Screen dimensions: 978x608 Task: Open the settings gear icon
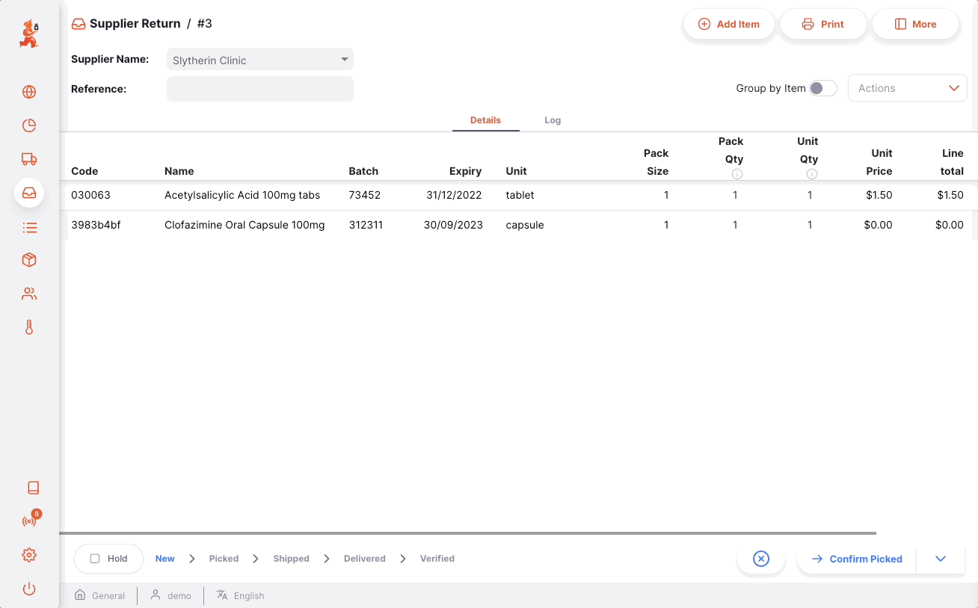(29, 555)
